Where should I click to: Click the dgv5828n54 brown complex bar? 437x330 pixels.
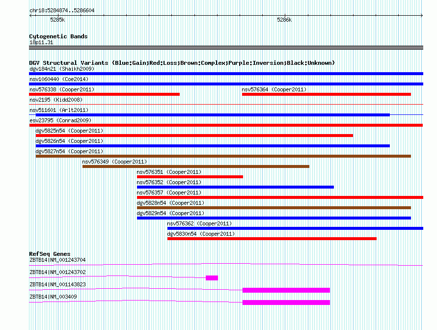click(274, 208)
